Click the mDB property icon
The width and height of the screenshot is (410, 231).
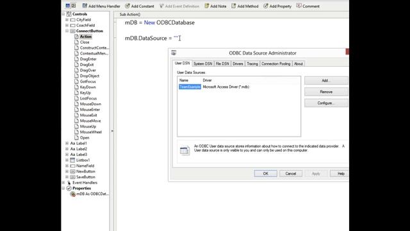(x=73, y=194)
